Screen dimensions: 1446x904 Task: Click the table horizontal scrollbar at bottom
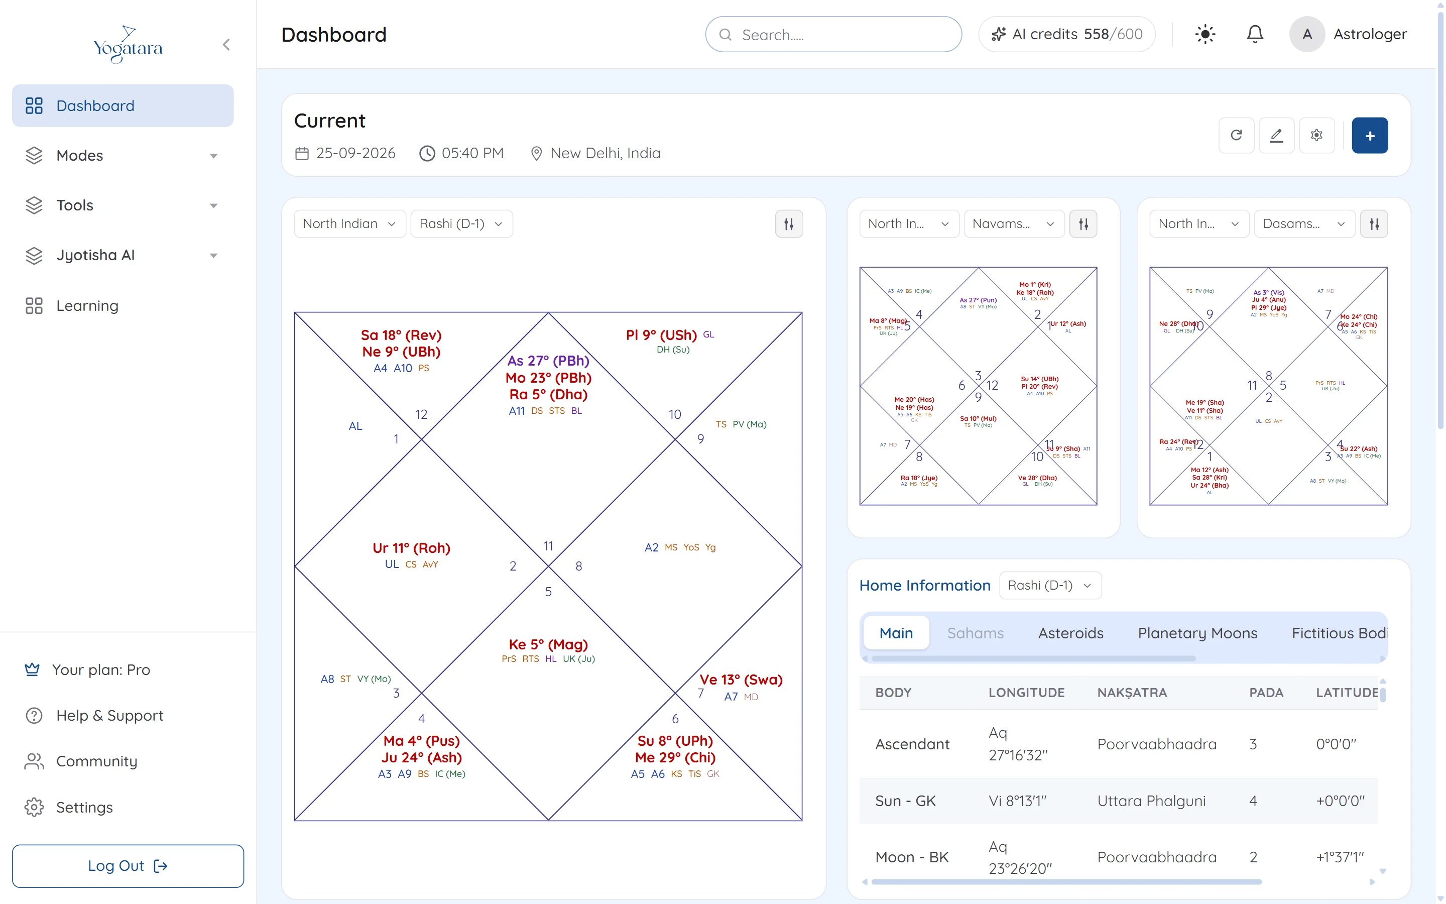[1066, 881]
